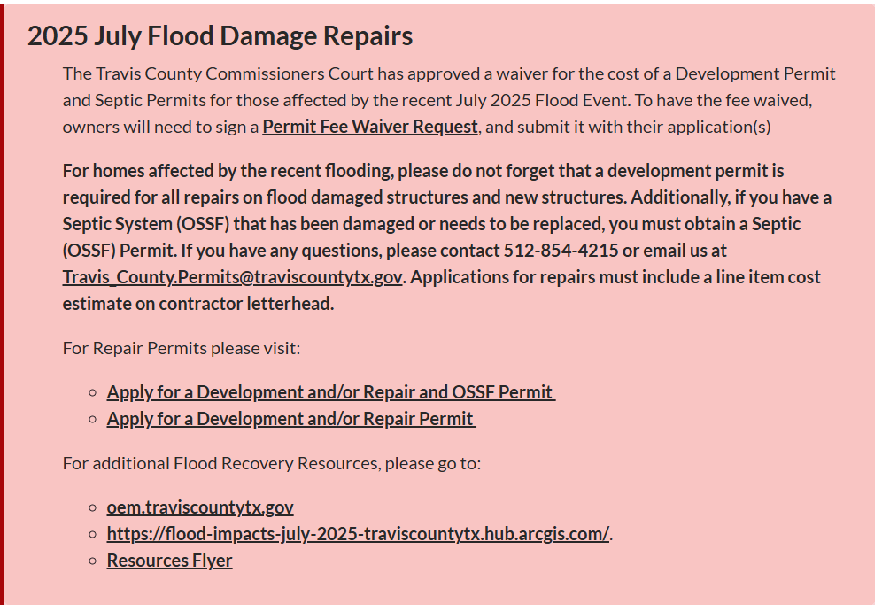Image resolution: width=882 pixels, height=611 pixels.
Task: Click the Travis_County.Permits@traviscountytx.gov email link
Action: pyautogui.click(x=232, y=277)
